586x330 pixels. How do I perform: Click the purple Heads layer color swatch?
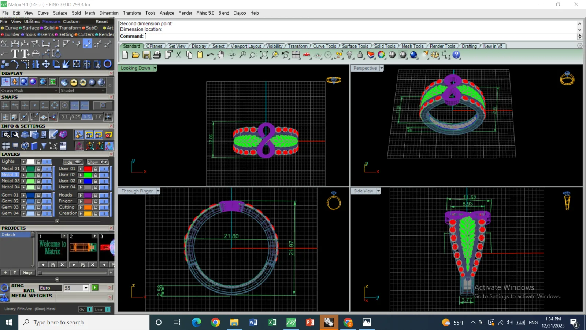88,195
